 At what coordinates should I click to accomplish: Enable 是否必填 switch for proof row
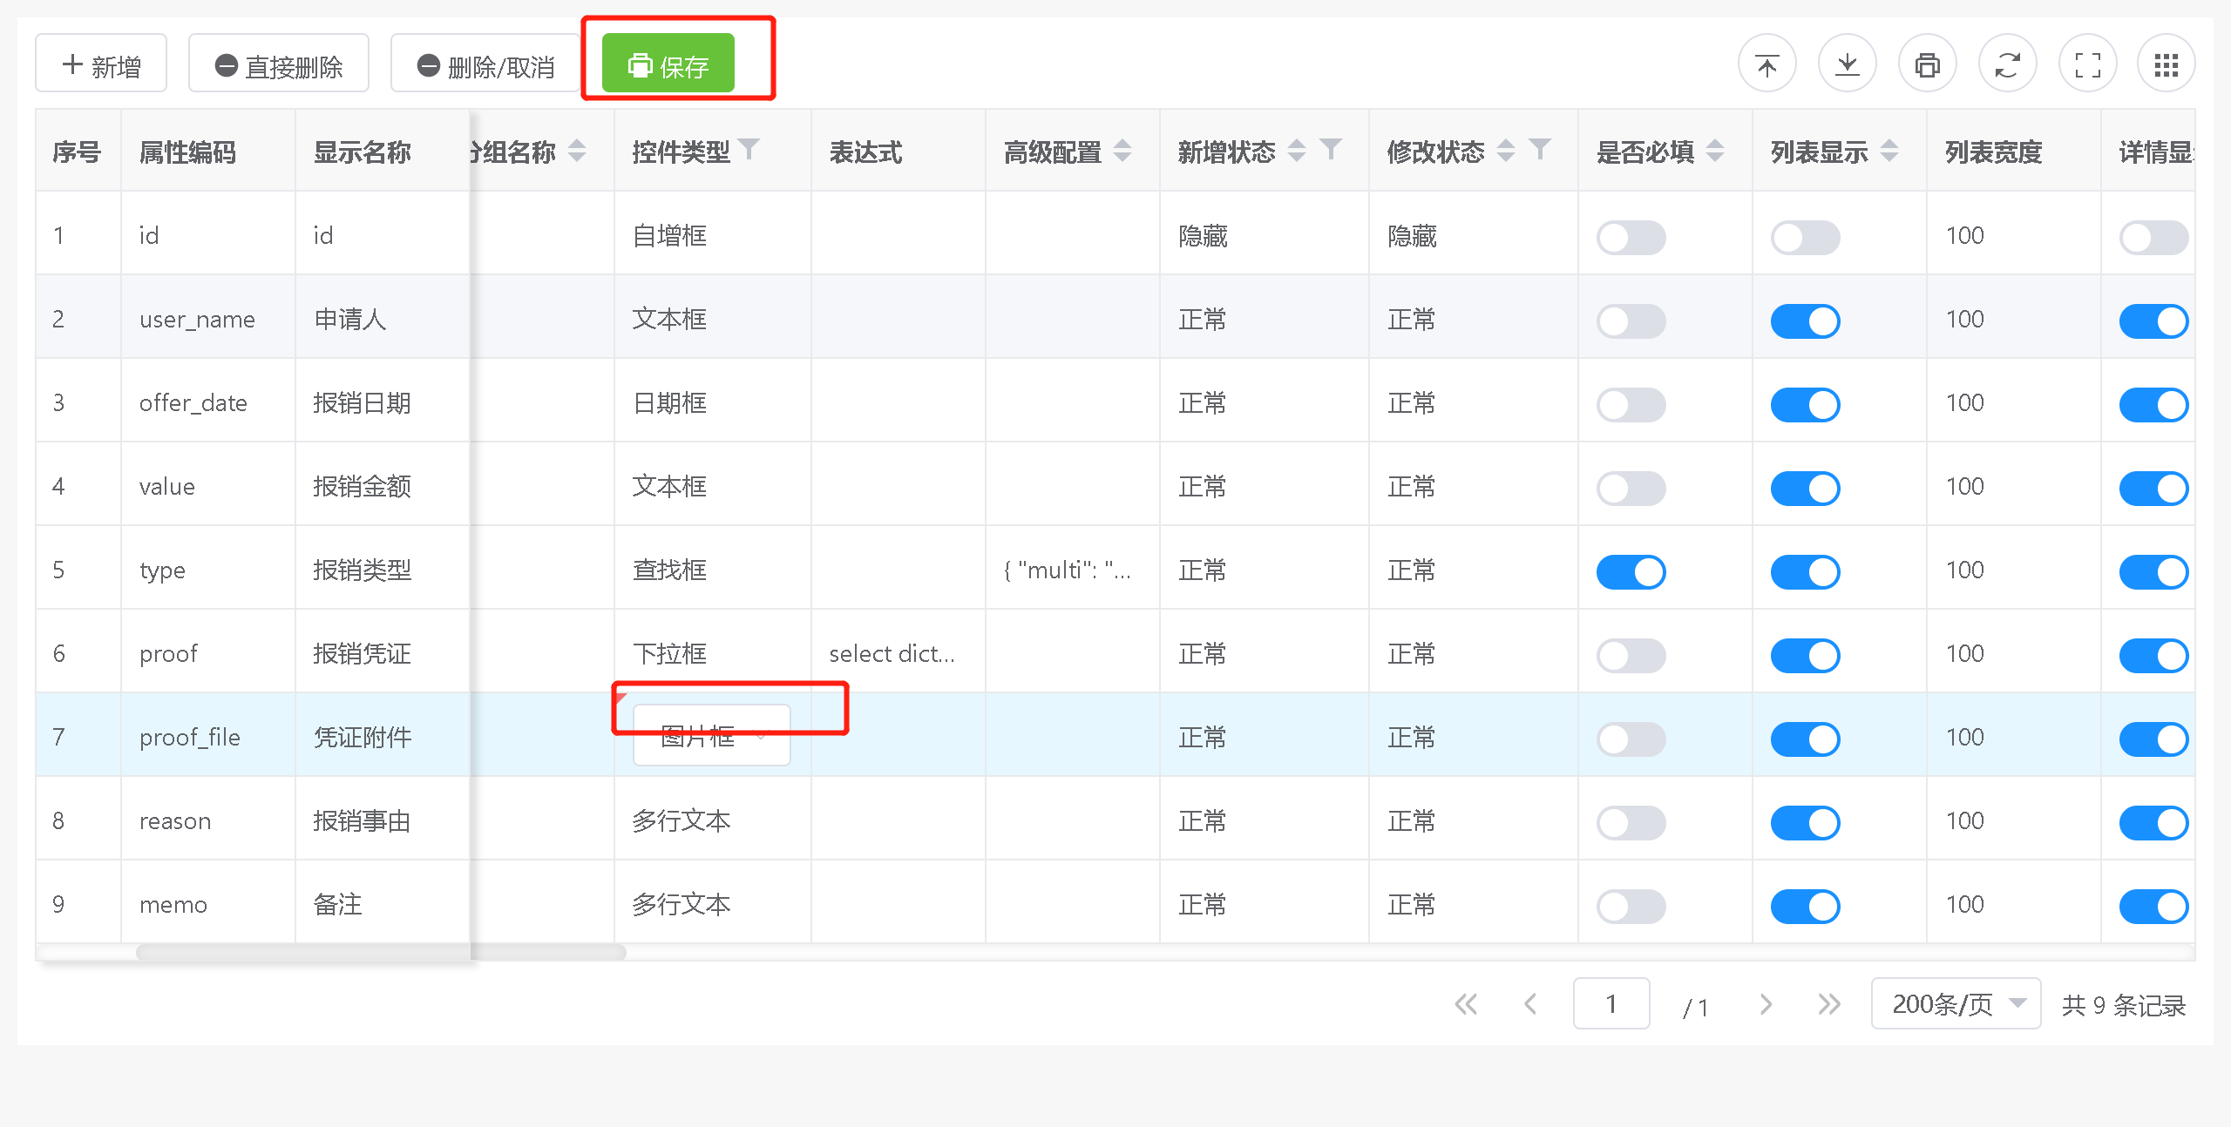click(x=1631, y=655)
